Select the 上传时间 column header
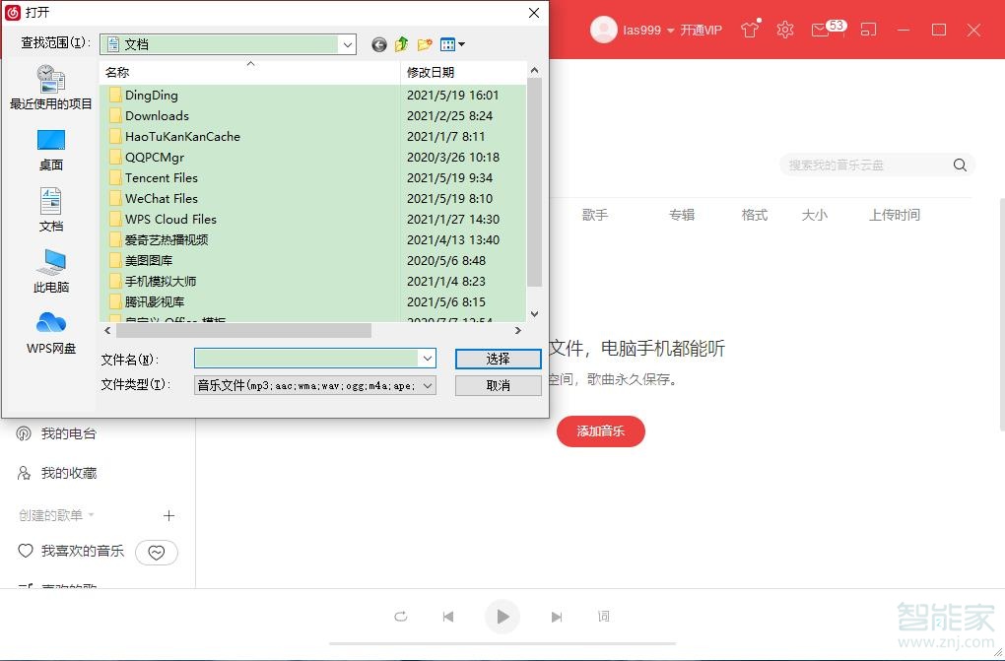This screenshot has width=1005, height=661. pos(894,214)
